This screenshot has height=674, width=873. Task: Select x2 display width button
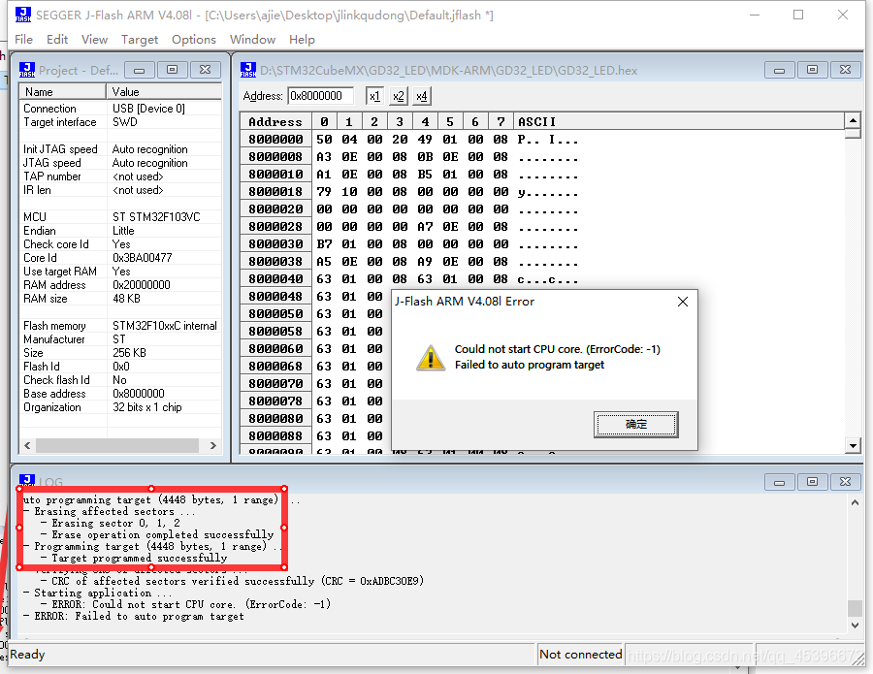pos(398,96)
